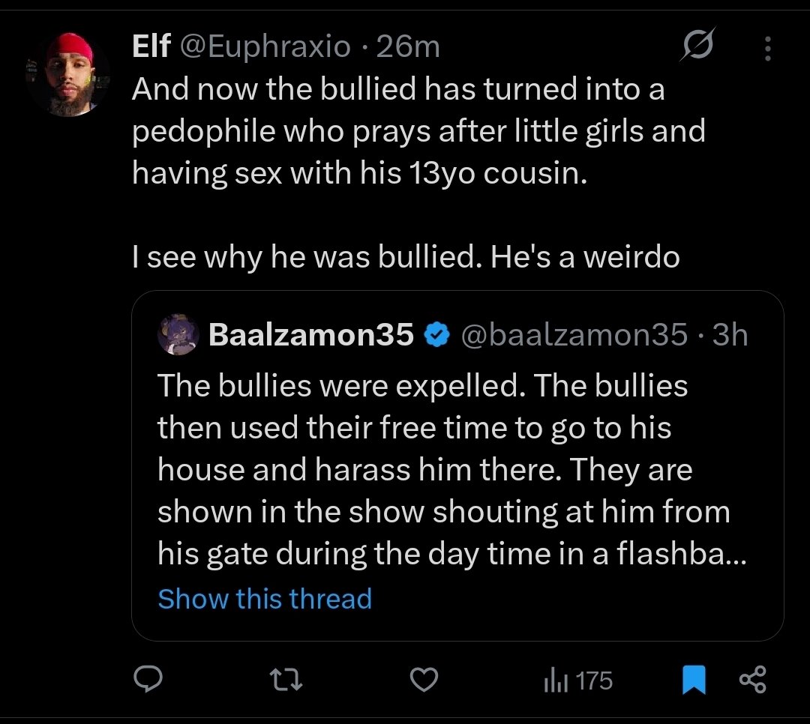Open the three-dot more options menu
This screenshot has width=810, height=724.
(x=768, y=49)
